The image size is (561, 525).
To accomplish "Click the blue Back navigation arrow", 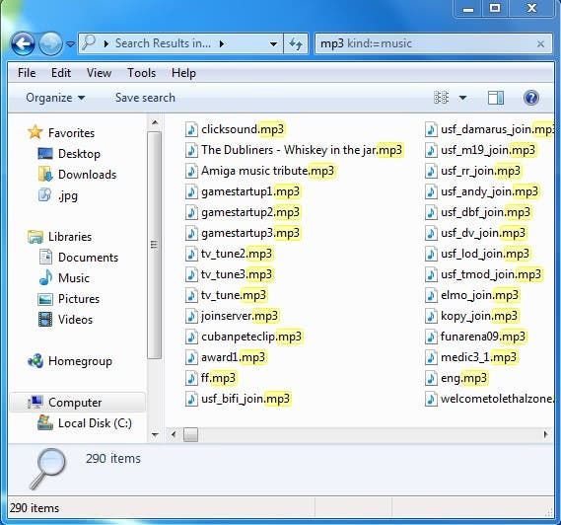I will click(x=23, y=44).
